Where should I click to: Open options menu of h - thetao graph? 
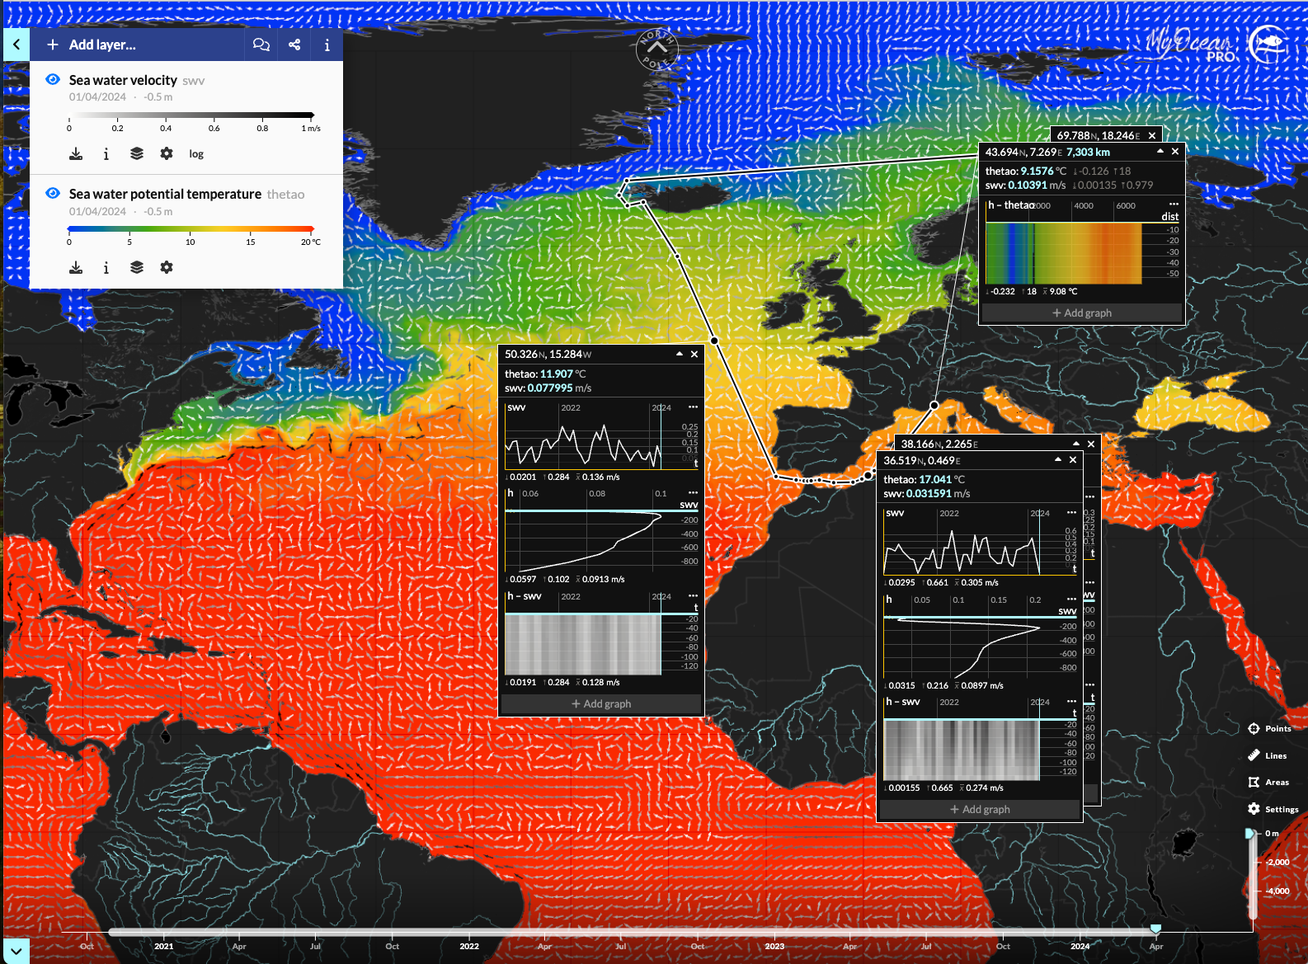point(1174,204)
